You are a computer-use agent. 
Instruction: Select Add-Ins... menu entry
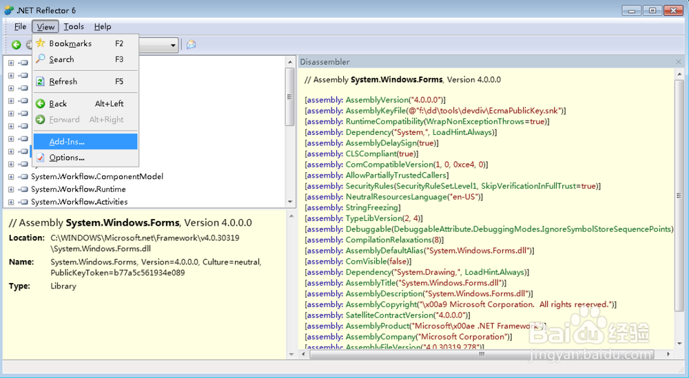pos(85,141)
